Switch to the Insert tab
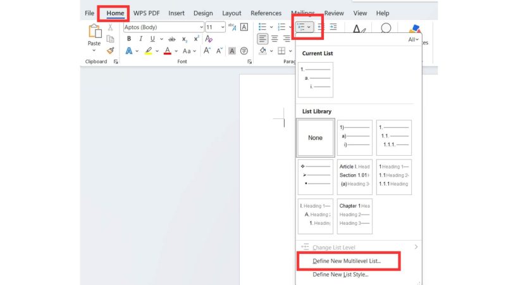The width and height of the screenshot is (506, 285). [176, 13]
